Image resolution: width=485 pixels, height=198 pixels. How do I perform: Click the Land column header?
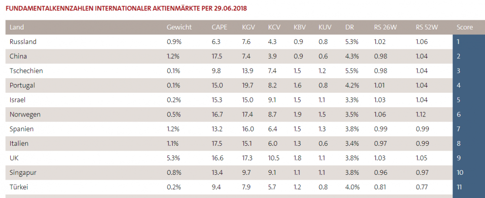pyautogui.click(x=17, y=28)
